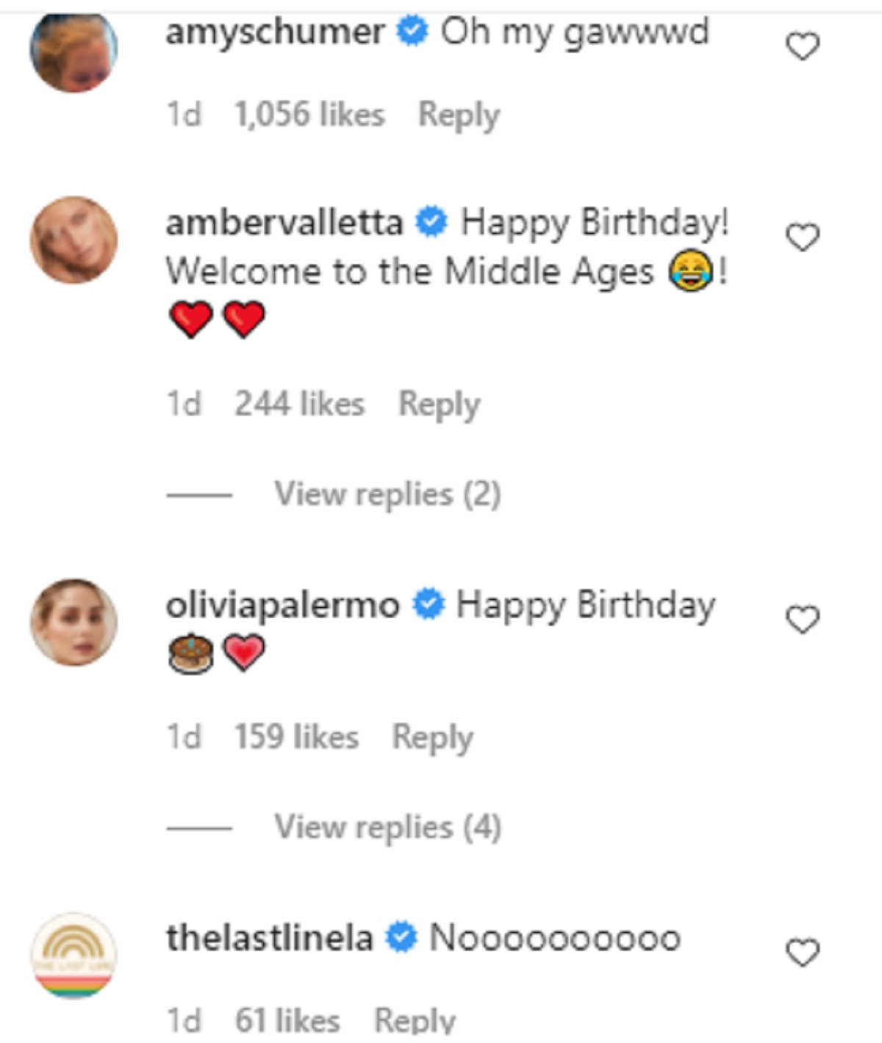The width and height of the screenshot is (882, 1043).
Task: Reply to oliviapalermo's comment
Action: (x=432, y=737)
